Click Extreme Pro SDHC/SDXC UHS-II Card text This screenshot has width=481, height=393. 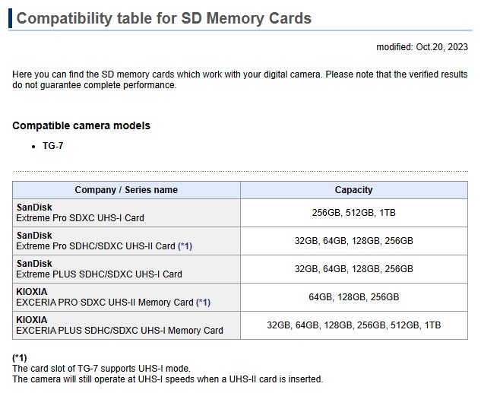96,246
